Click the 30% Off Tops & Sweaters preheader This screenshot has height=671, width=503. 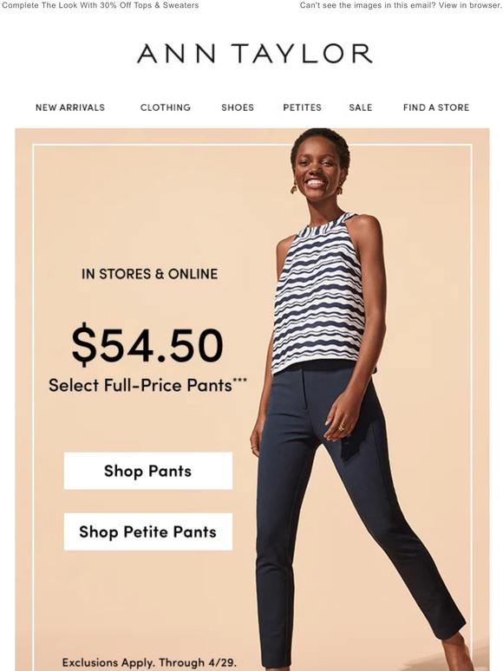(x=101, y=5)
